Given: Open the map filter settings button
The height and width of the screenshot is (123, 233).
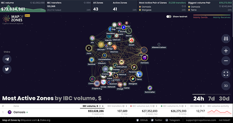Looking at the screenshot, I should (x=226, y=39).
